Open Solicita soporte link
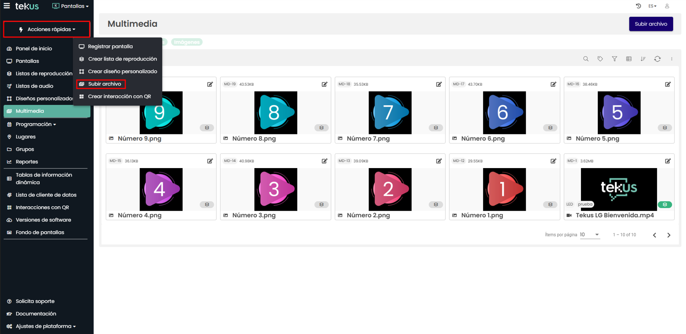This screenshot has width=686, height=334. coord(35,301)
